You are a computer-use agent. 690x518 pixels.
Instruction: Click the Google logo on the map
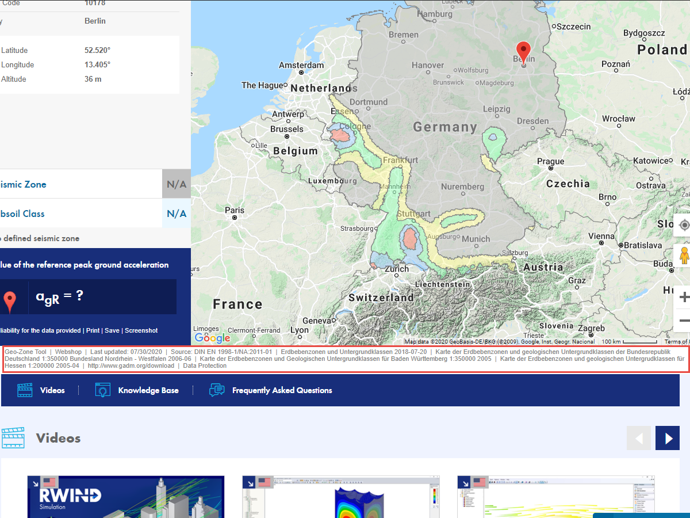(213, 339)
